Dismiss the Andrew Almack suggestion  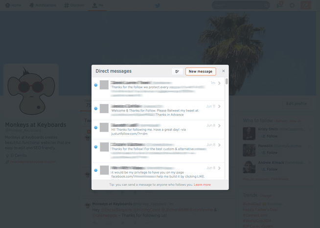[310, 162]
